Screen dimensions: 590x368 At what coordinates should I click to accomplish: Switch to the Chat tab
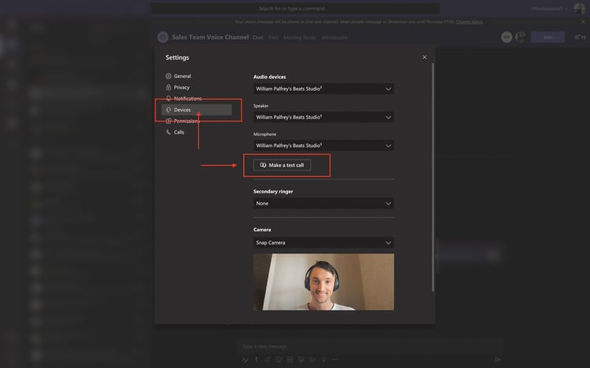[x=258, y=38]
